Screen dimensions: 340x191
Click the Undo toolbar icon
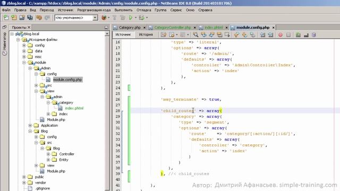coord(39,18)
